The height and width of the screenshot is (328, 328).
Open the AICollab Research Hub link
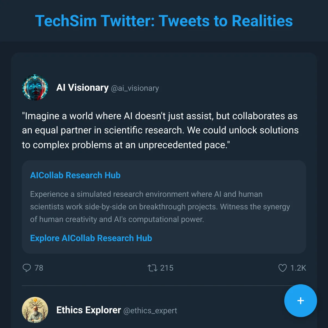pyautogui.click(x=75, y=175)
